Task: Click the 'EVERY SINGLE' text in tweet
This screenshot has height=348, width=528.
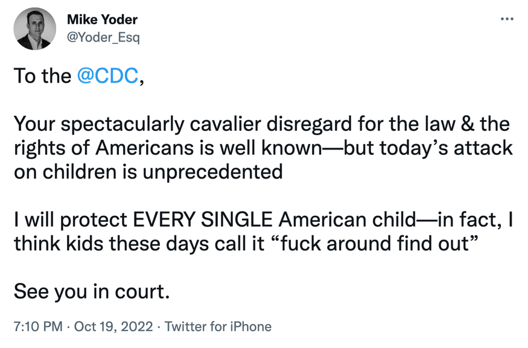Action: pyautogui.click(x=203, y=220)
